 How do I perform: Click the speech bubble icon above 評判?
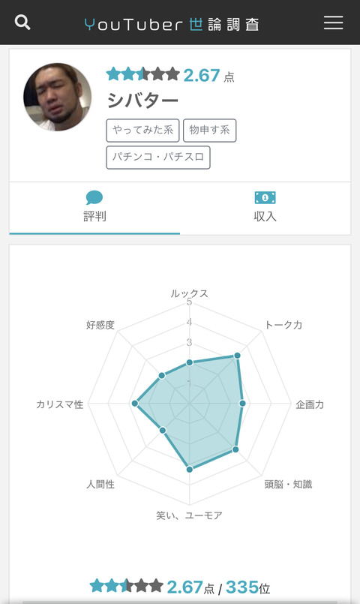pyautogui.click(x=94, y=197)
